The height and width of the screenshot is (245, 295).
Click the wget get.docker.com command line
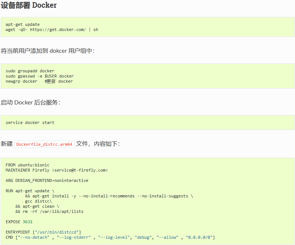pos(52,30)
